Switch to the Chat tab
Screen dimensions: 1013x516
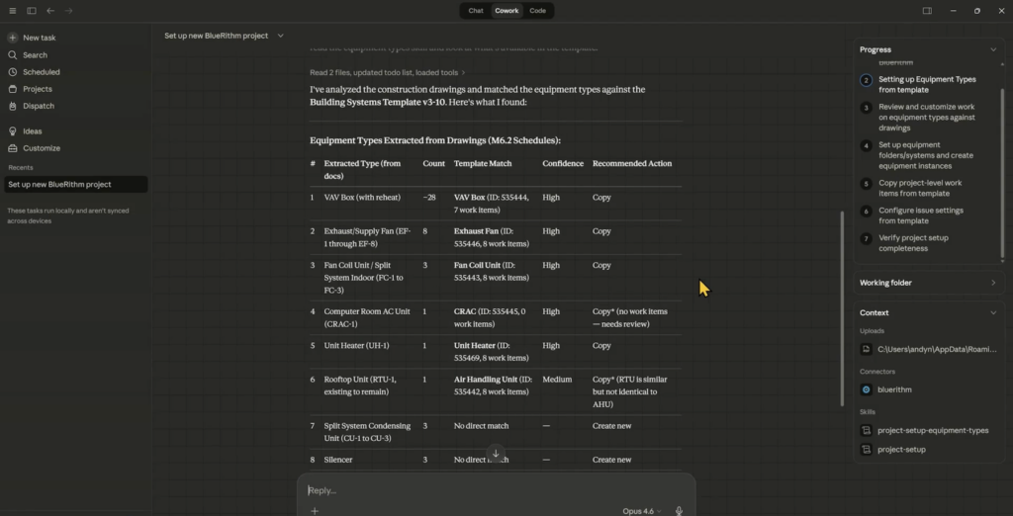tap(476, 11)
